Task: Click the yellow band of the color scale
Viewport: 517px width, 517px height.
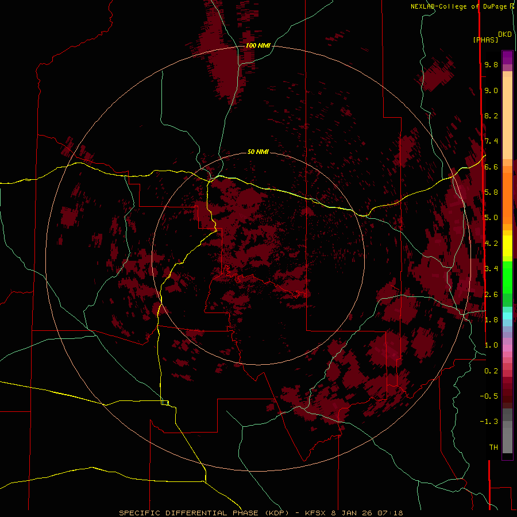Action: coord(507,246)
